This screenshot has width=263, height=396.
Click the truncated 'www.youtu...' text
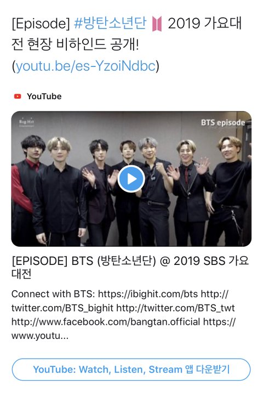click(x=40, y=336)
